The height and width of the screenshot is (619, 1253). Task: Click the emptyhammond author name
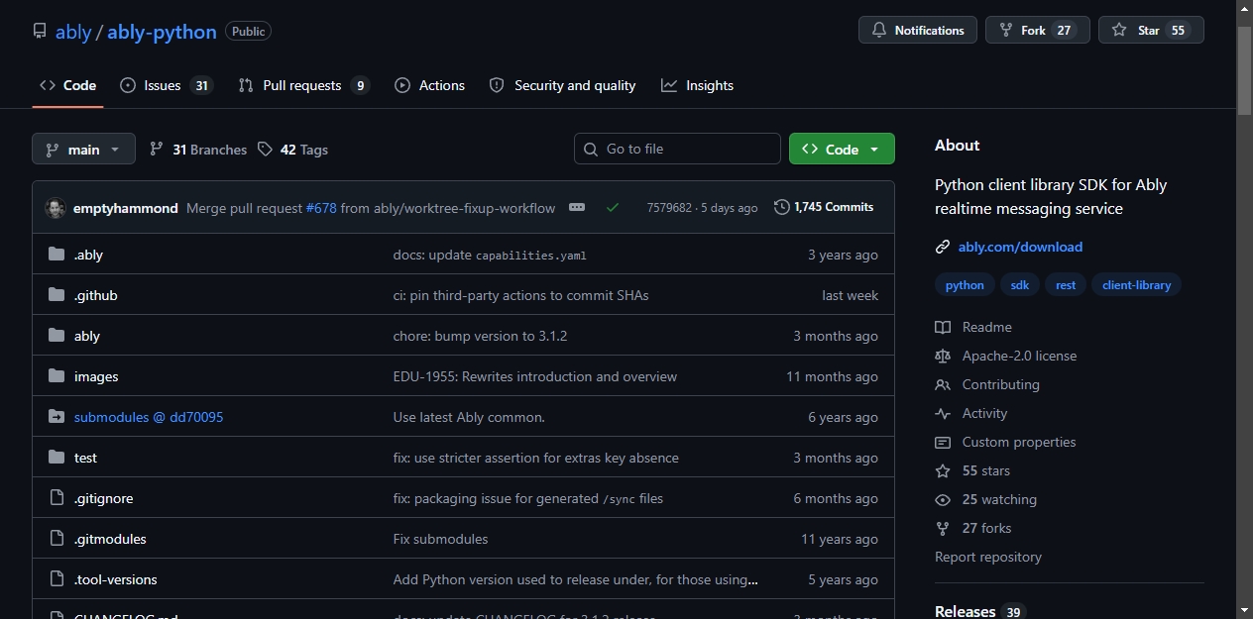[x=126, y=208]
